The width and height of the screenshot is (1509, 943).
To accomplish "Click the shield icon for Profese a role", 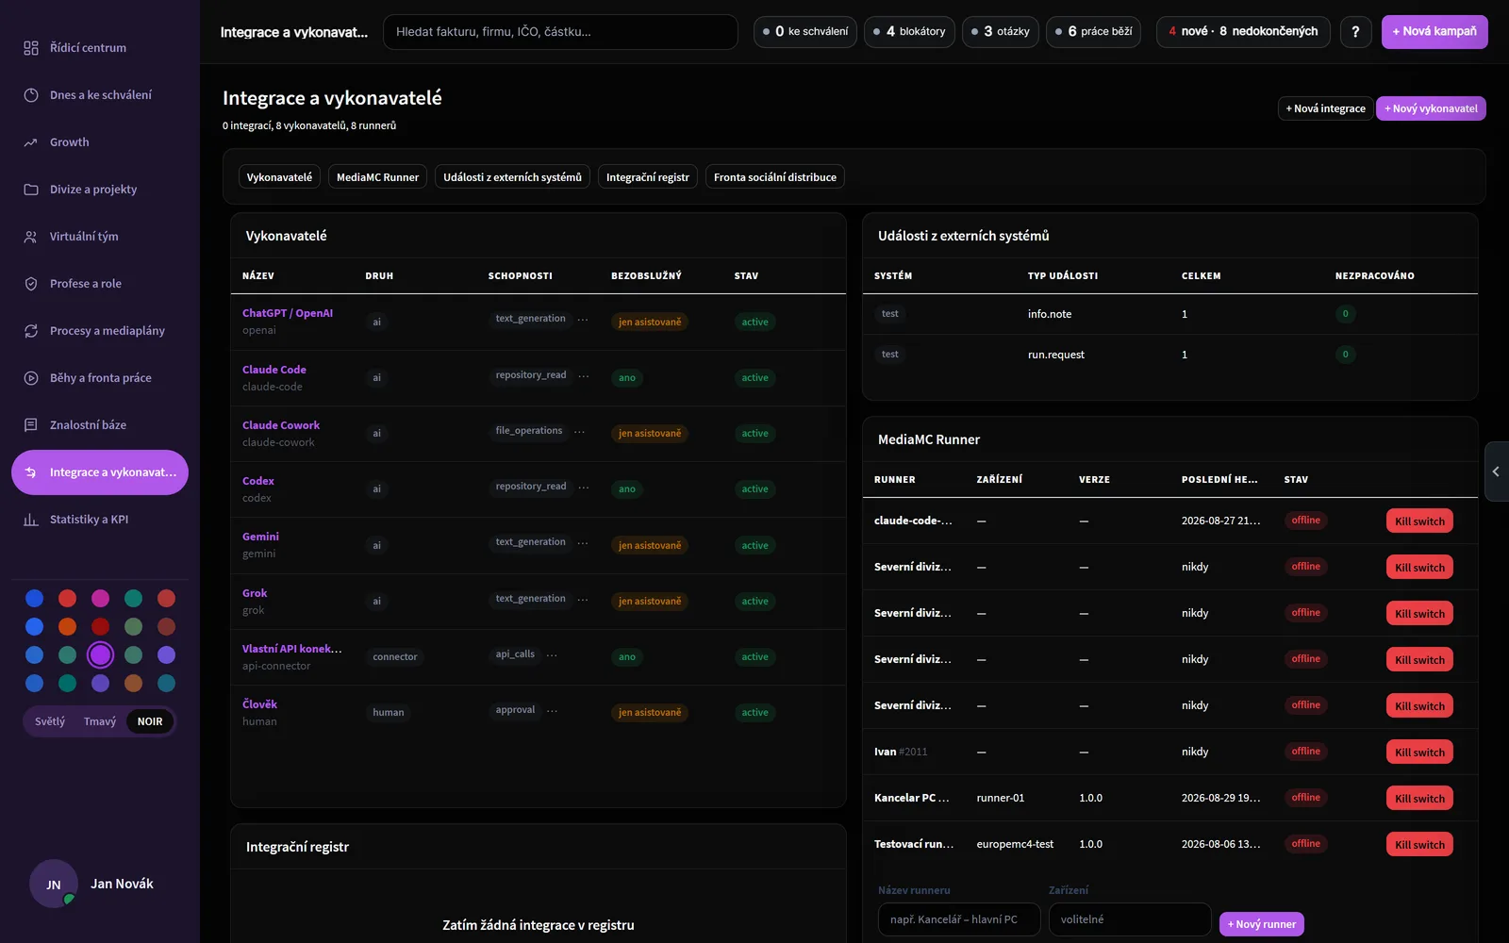I will 31,284.
